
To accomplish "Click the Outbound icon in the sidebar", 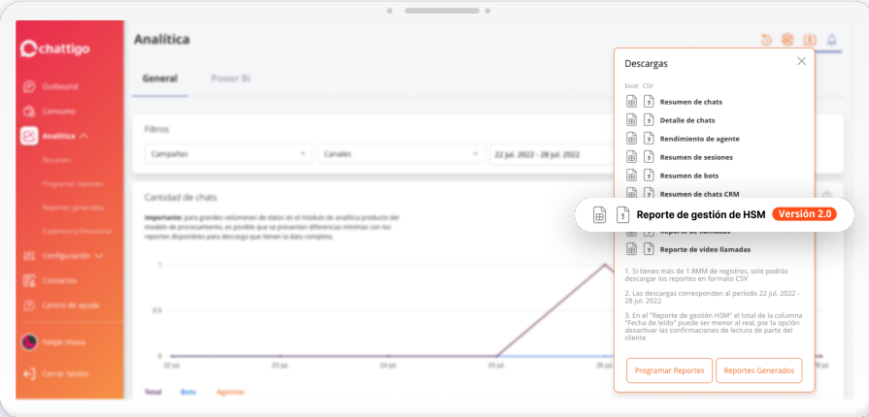I will click(29, 86).
